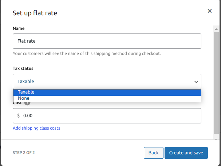
Task: Open the Add shipping class costs link
Action: tap(36, 128)
